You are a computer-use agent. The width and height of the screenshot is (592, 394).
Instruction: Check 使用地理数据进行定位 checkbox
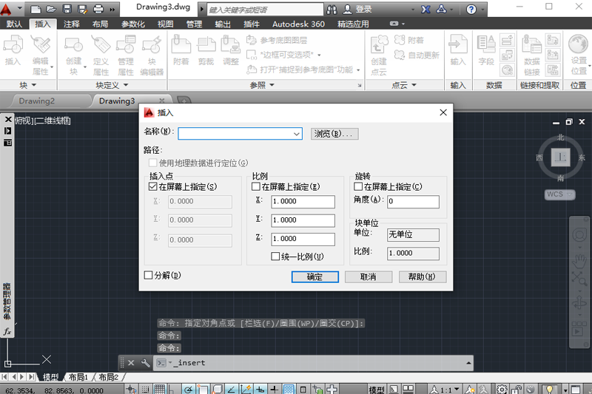(x=153, y=163)
